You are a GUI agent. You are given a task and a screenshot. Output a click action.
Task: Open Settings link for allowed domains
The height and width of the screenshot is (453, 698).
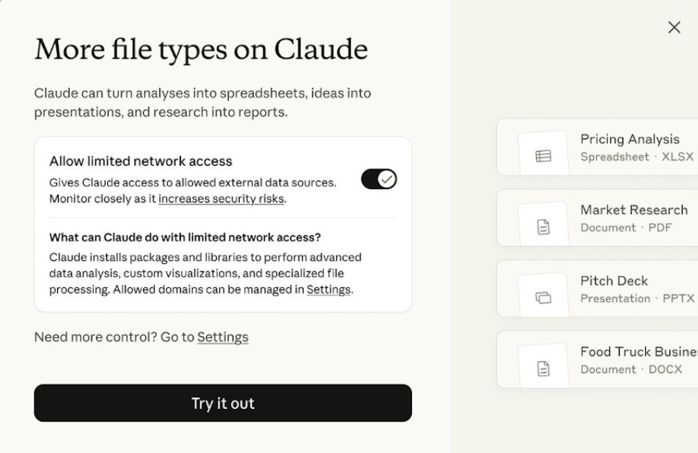point(328,290)
